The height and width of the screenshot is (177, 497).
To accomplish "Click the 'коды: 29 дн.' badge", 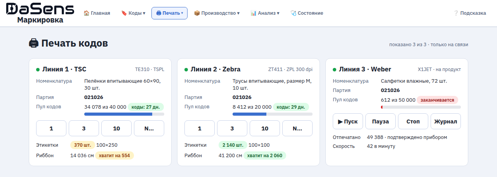I will 291,107.
